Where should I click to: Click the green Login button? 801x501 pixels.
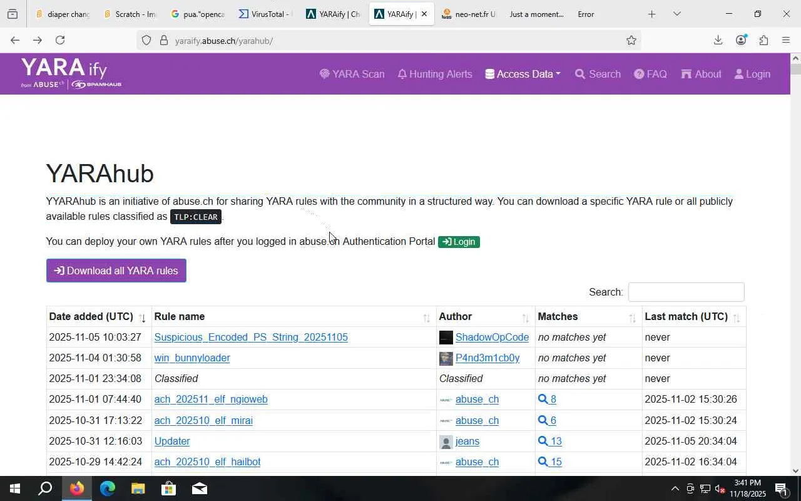pos(459,242)
